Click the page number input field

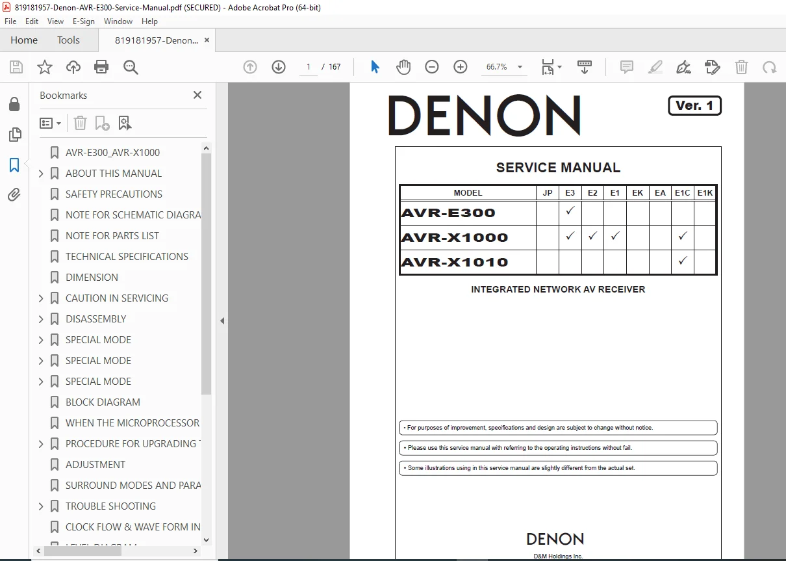[x=309, y=67]
